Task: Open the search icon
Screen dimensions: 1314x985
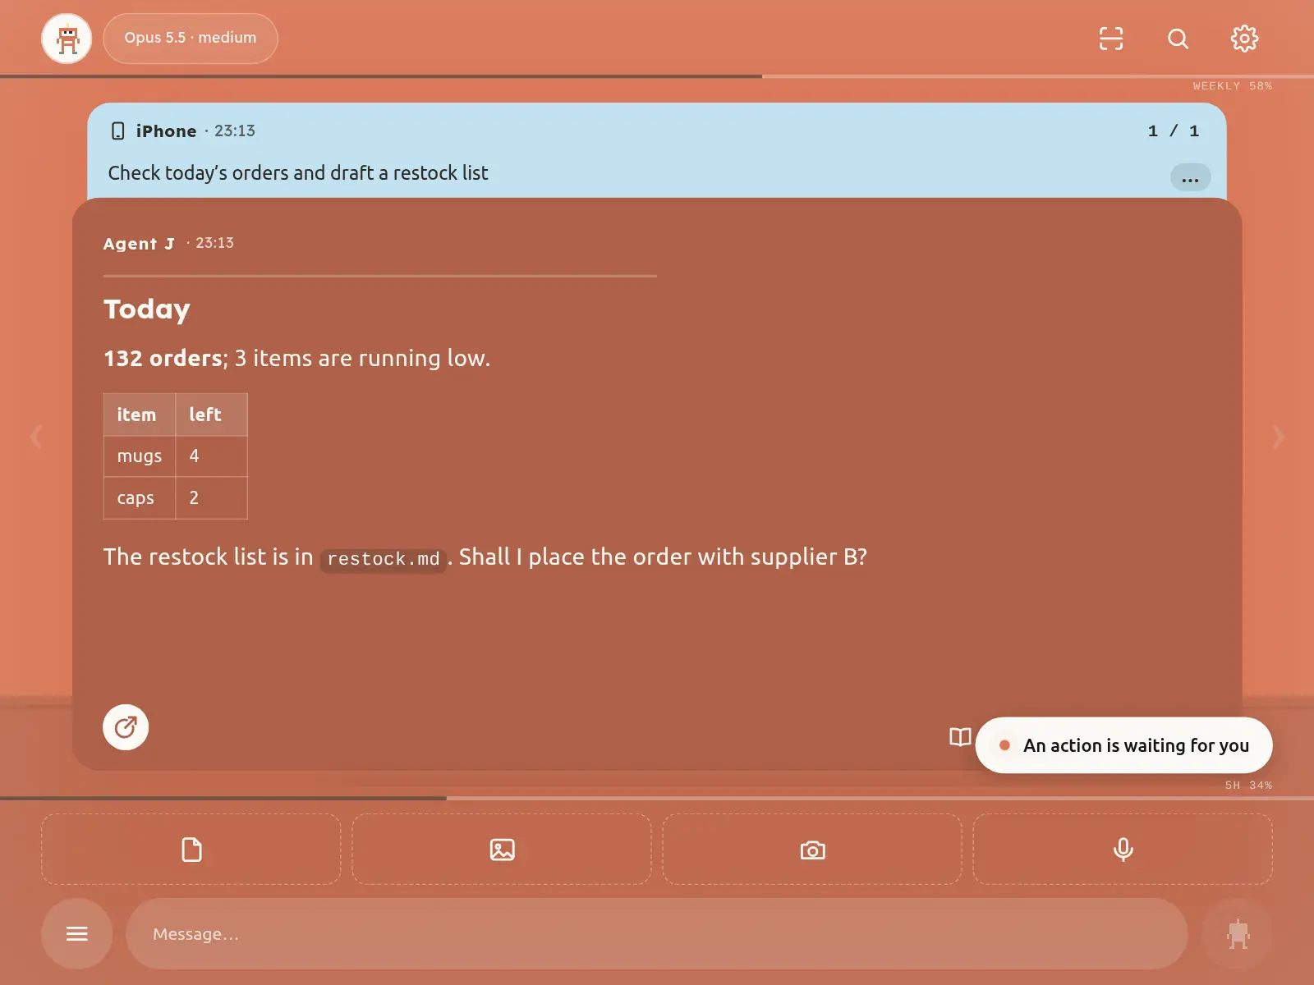Action: point(1178,39)
